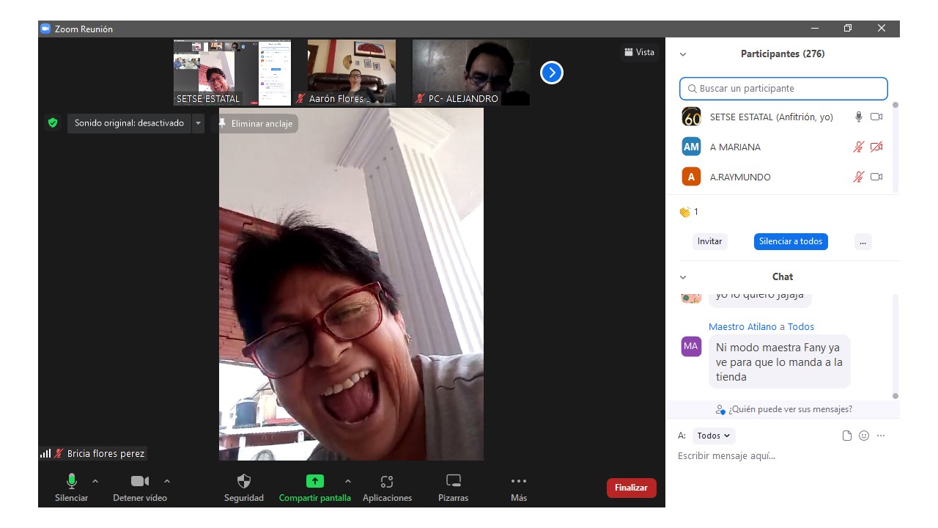
Task: Open the Más options menu
Action: coord(519,488)
